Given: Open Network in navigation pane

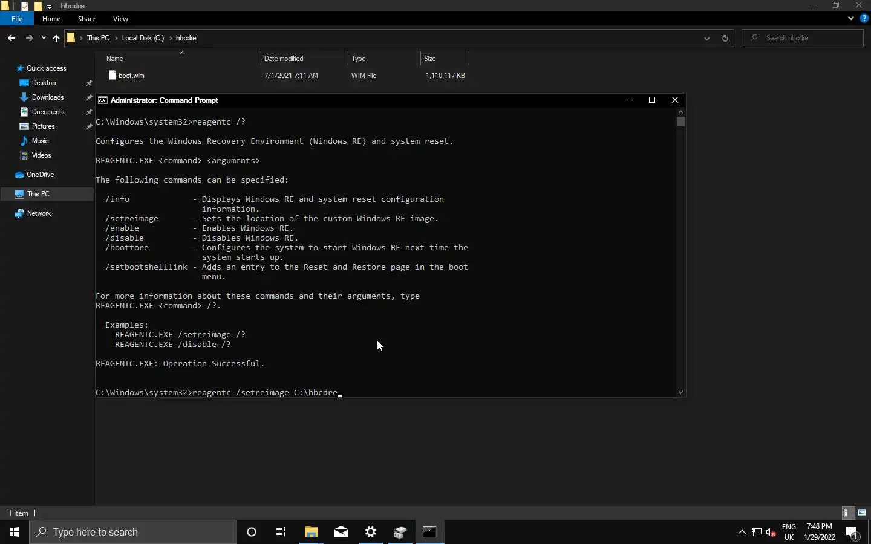Looking at the screenshot, I should point(39,213).
